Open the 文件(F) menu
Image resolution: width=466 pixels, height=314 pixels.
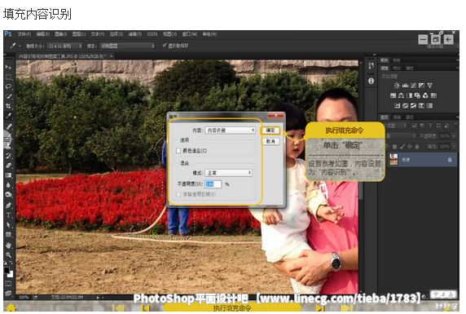point(24,34)
